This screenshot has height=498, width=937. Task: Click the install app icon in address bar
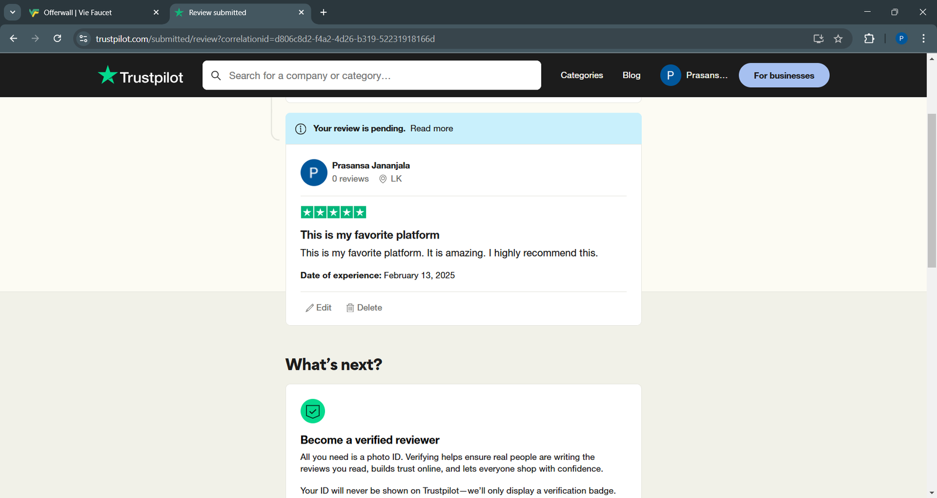pyautogui.click(x=819, y=39)
